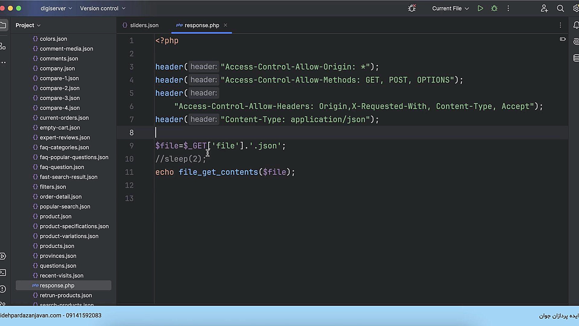Select order-detail.json file
This screenshot has width=579, height=326.
[61, 197]
